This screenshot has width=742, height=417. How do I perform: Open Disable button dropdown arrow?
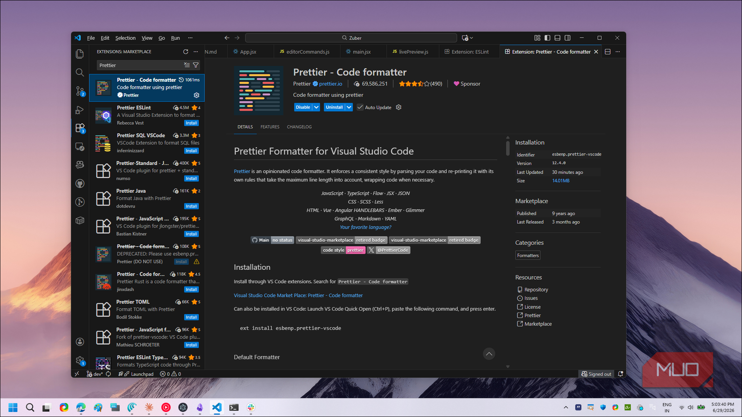tap(317, 107)
